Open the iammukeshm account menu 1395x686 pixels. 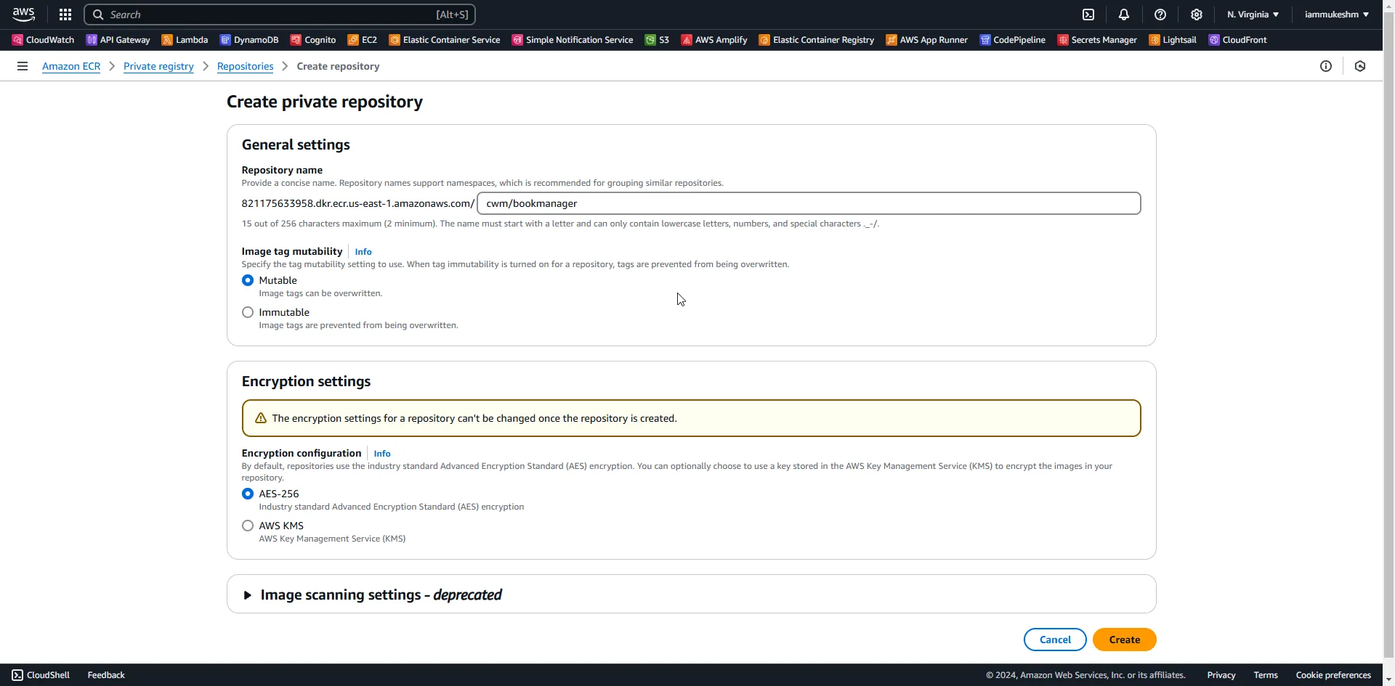(1337, 14)
